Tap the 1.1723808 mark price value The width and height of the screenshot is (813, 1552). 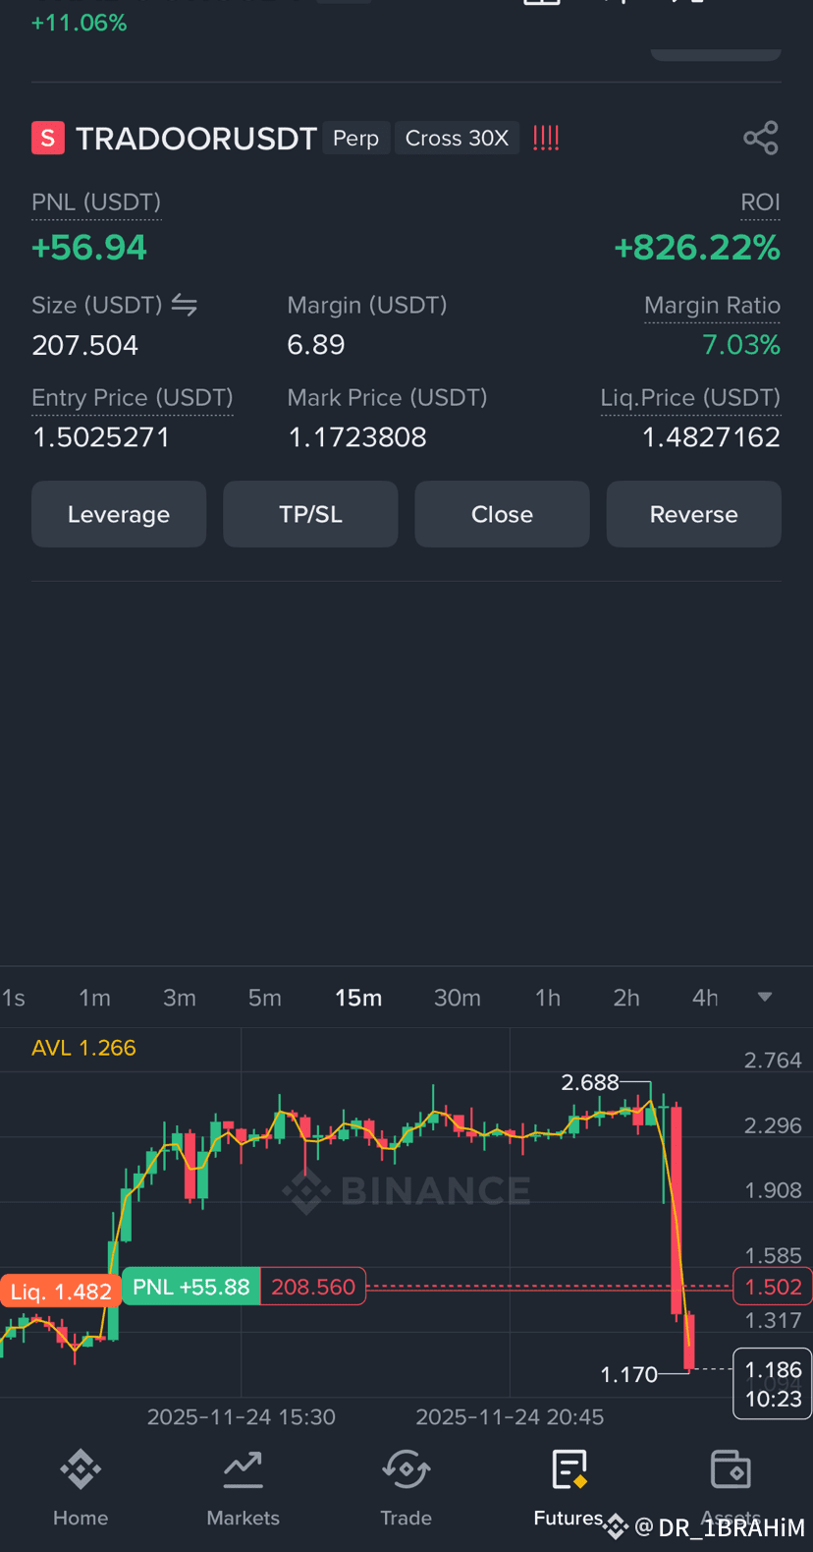pos(357,437)
